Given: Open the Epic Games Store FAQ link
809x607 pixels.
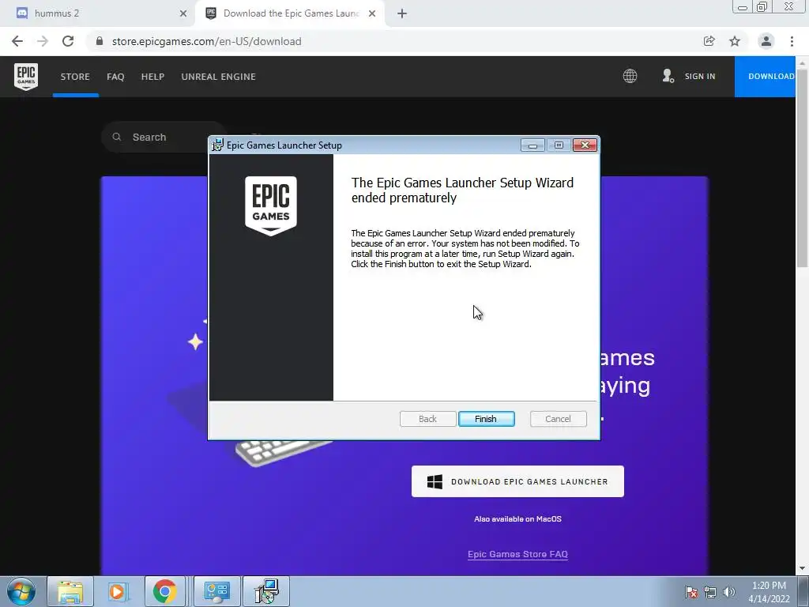Looking at the screenshot, I should coord(517,554).
